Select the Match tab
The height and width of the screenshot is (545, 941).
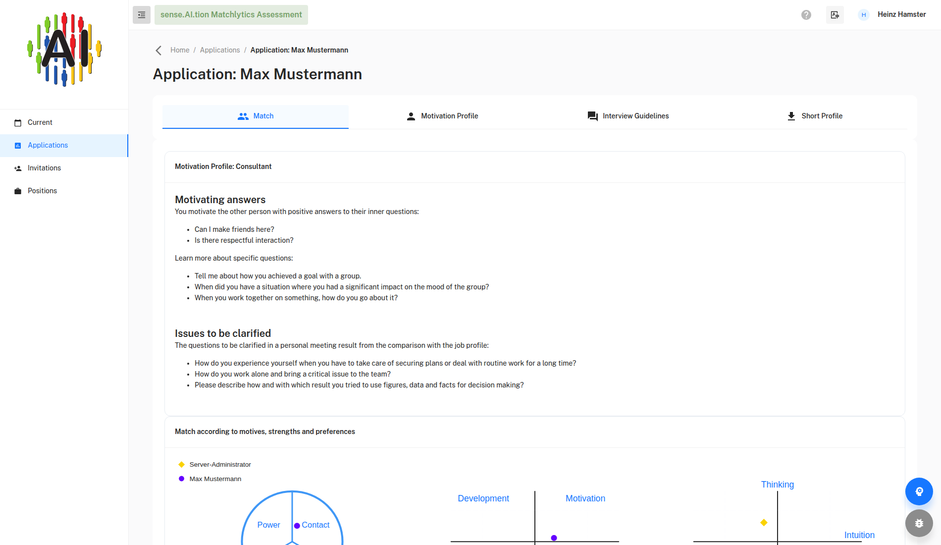pos(256,116)
